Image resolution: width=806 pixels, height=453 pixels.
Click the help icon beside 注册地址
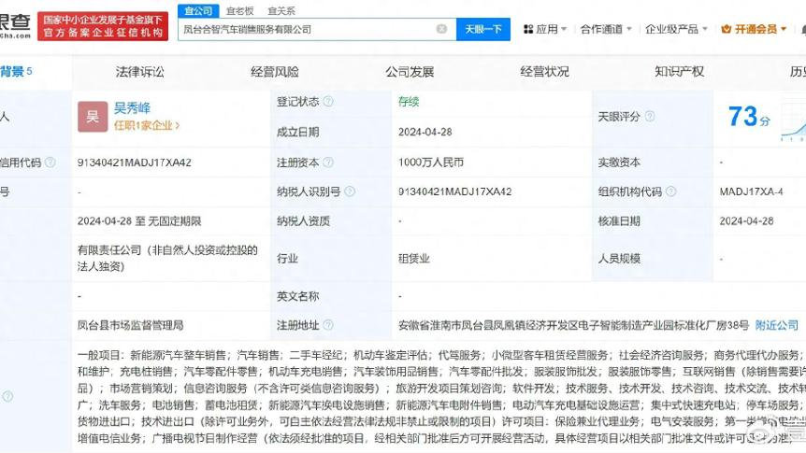click(328, 325)
